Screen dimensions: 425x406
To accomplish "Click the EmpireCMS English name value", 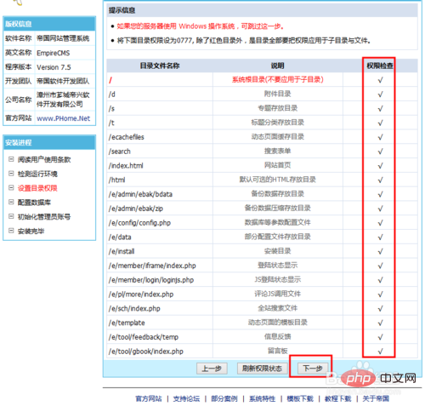I will (53, 53).
